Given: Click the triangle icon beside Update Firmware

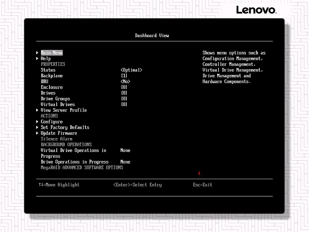Looking at the screenshot, I should [x=37, y=133].
